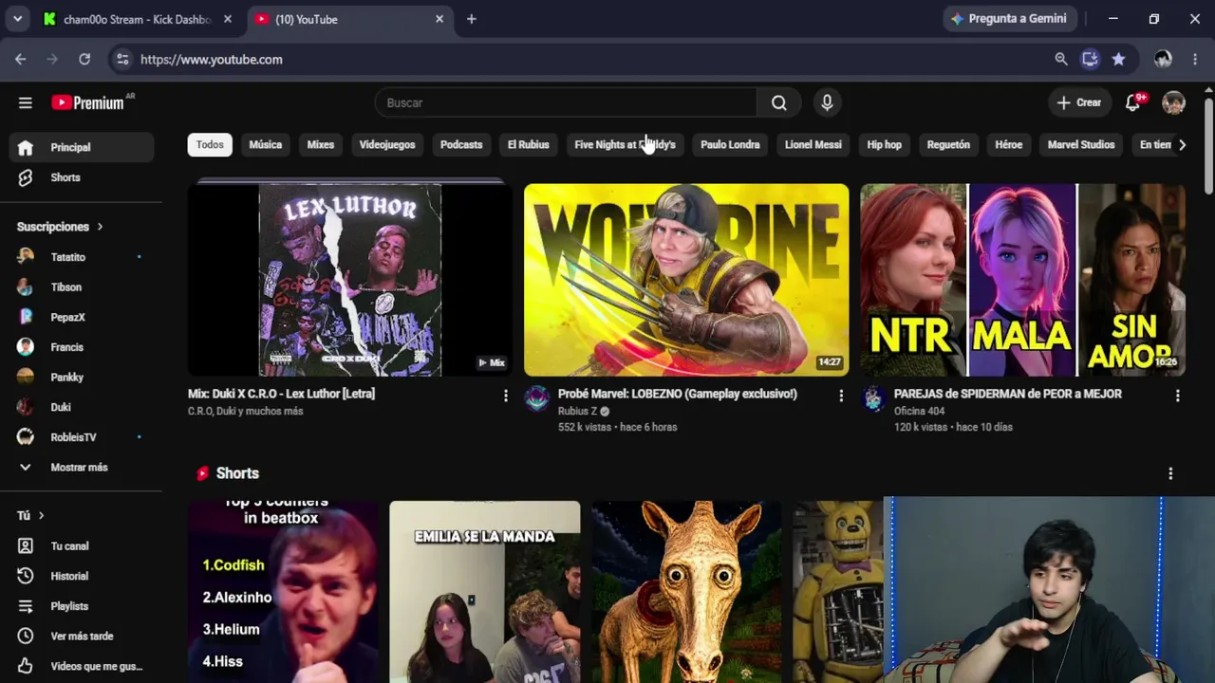Select the Lionel Messi filter chip
This screenshot has height=683, width=1215.
click(x=813, y=145)
